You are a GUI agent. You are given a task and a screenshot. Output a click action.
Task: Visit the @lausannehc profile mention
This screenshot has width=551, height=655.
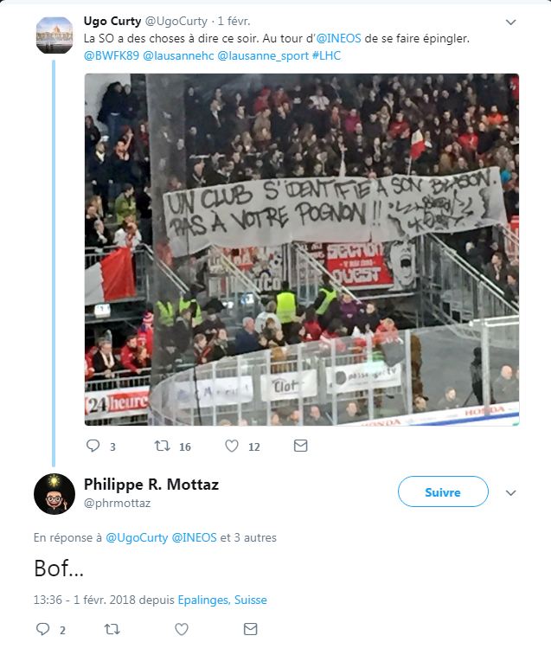click(x=178, y=55)
